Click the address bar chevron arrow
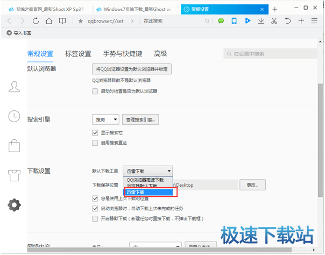Screen dimensions: 325x255 coord(132,21)
